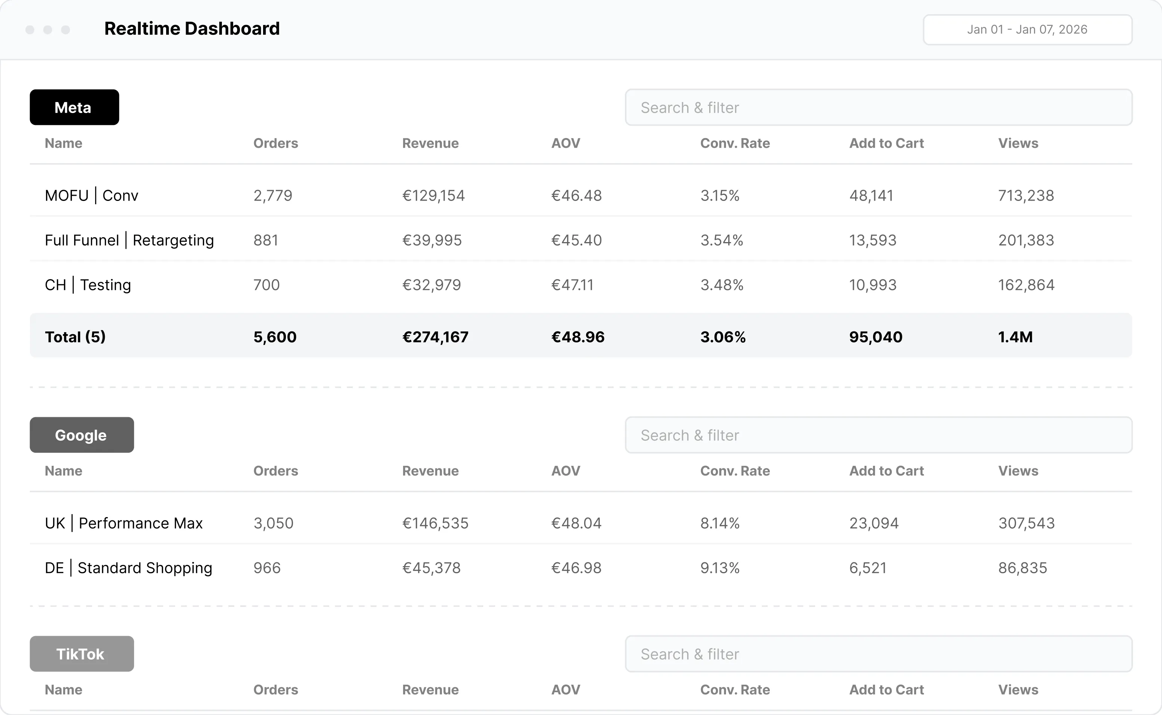This screenshot has width=1162, height=715.
Task: Click the Meta Total (5) summary row
Action: coord(75,337)
